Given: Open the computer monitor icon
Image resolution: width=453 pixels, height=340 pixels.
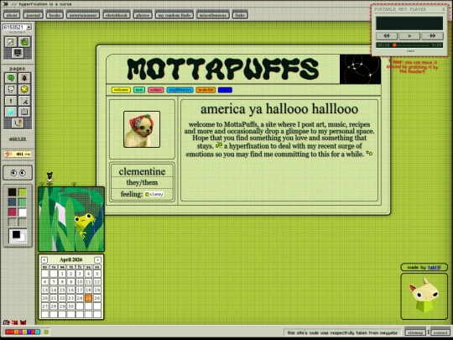Looking at the screenshot, I should (18, 53).
